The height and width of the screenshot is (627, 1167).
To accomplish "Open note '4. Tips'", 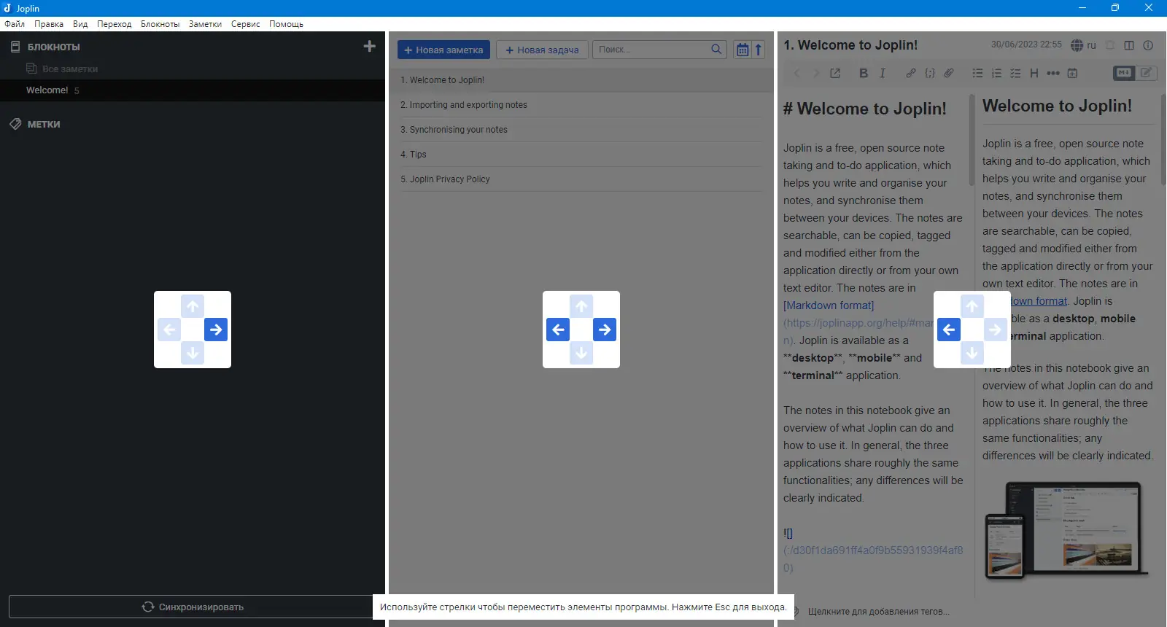I will 581,155.
